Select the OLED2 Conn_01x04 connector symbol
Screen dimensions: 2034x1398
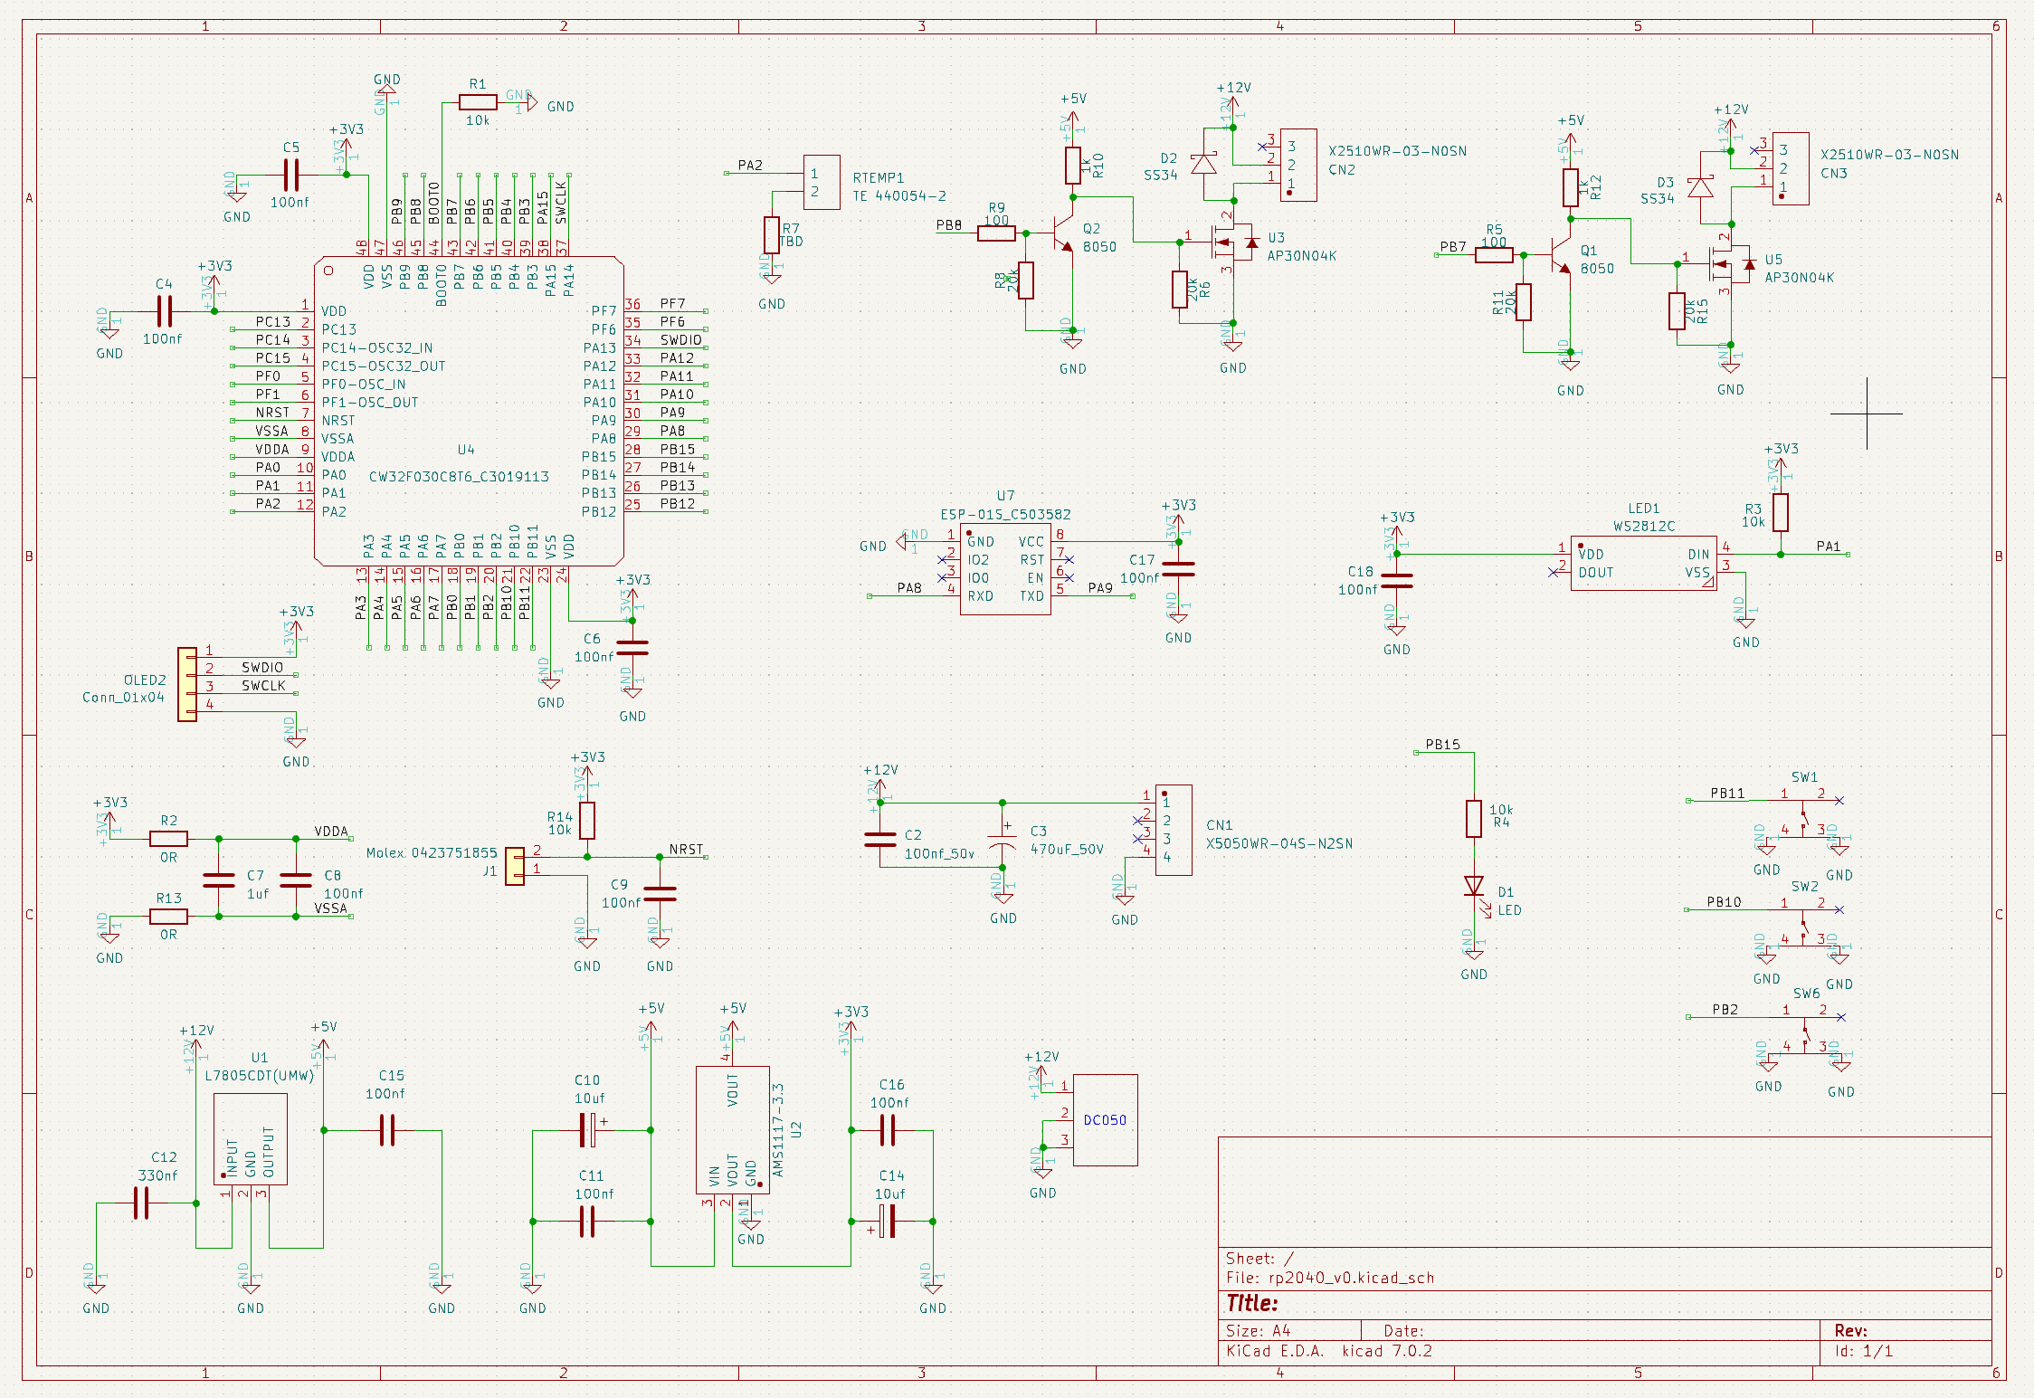[x=187, y=684]
